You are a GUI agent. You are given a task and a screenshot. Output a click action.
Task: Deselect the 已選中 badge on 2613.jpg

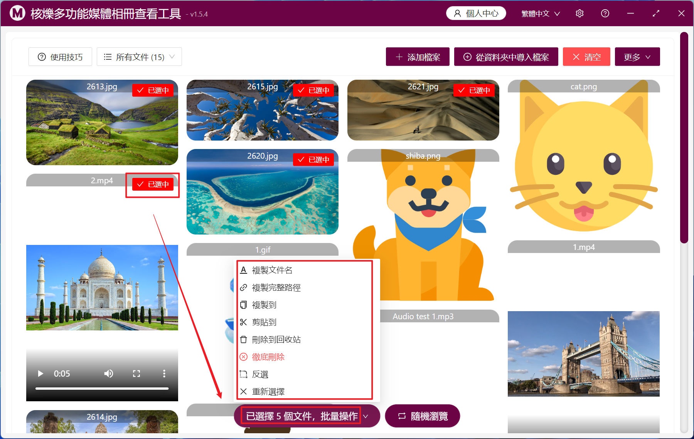point(153,90)
